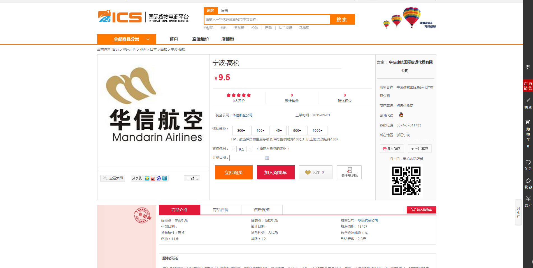Click the heart 收藏 favorite button
Image resolution: width=533 pixels, height=268 pixels.
[x=316, y=172]
